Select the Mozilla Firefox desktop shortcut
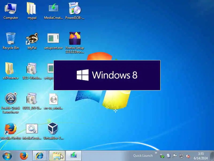214x161 pixels. (x=11, y=131)
